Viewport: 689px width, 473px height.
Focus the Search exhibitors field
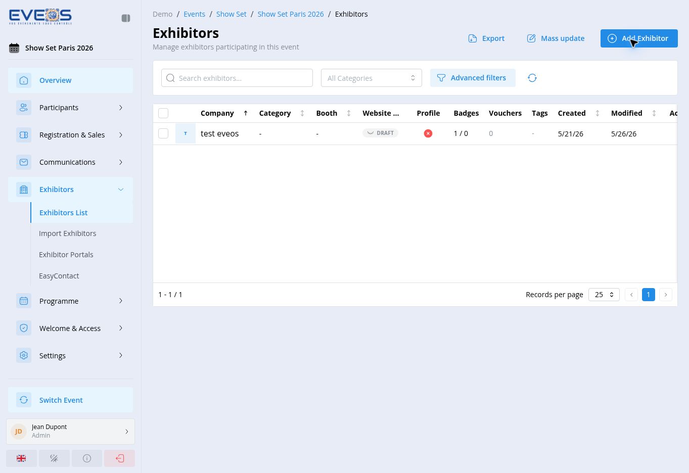pos(237,78)
